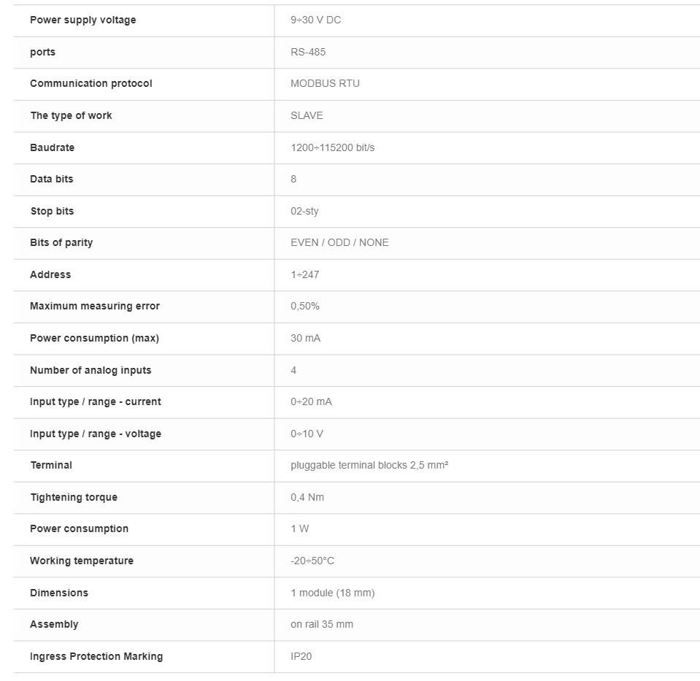Select the Tightening torque label

[74, 497]
